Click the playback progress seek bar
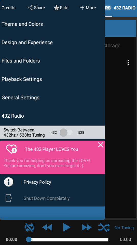Viewport: 137px width, 245px height. [67, 240]
